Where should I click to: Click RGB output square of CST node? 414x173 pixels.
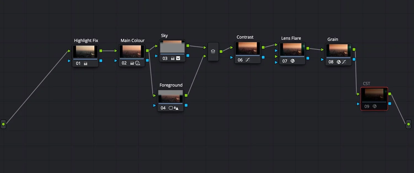pos(389,94)
